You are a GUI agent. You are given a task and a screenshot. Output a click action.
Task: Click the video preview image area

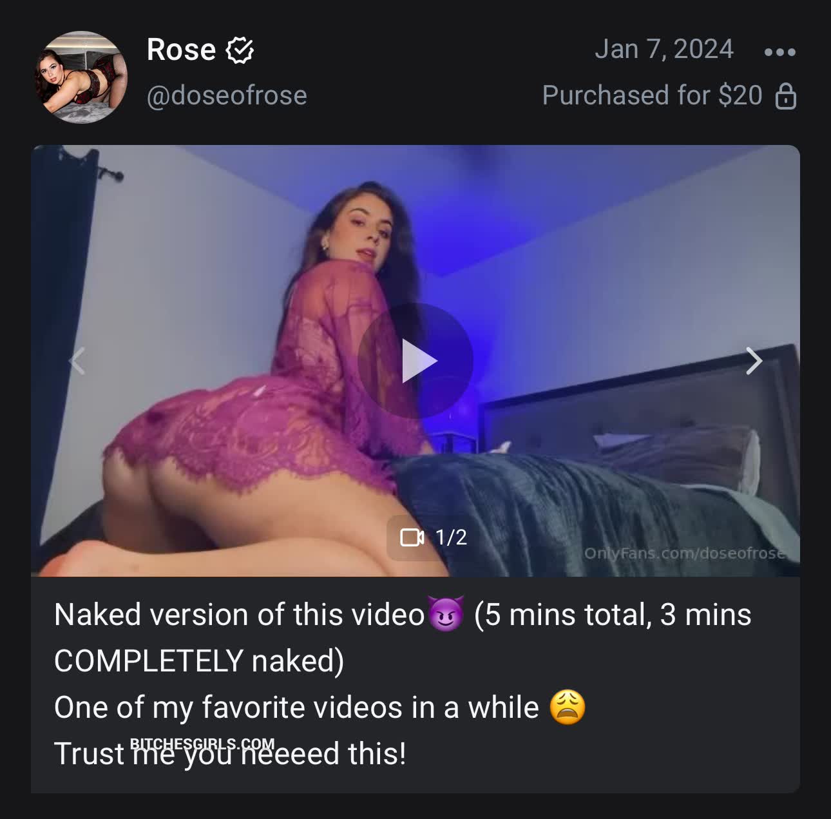415,361
